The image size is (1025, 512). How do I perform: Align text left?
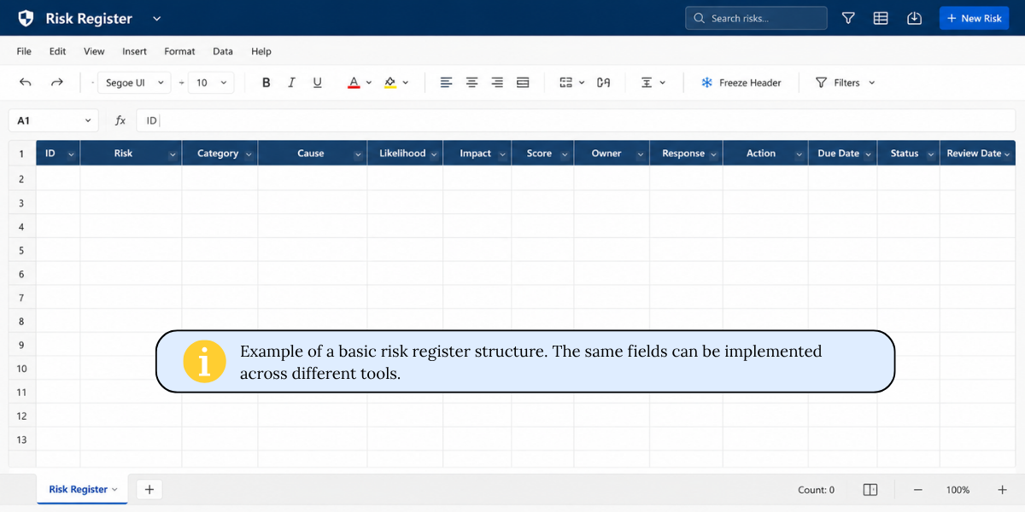click(446, 83)
